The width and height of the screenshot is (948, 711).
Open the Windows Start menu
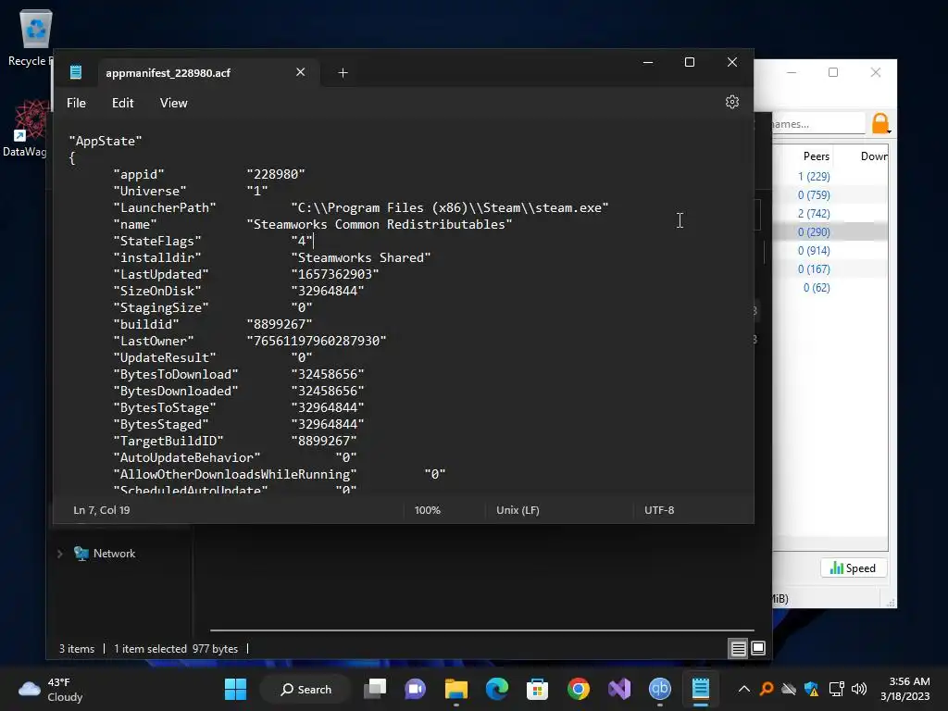click(235, 689)
